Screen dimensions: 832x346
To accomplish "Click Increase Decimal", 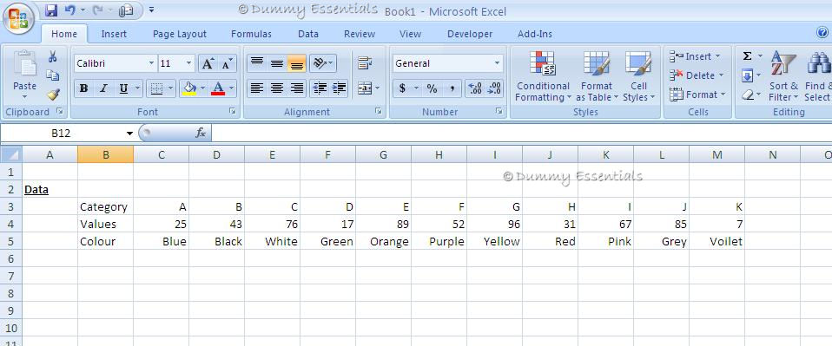I will 474,88.
